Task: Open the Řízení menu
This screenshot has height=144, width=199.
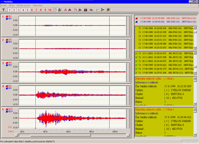Action: 12,5
